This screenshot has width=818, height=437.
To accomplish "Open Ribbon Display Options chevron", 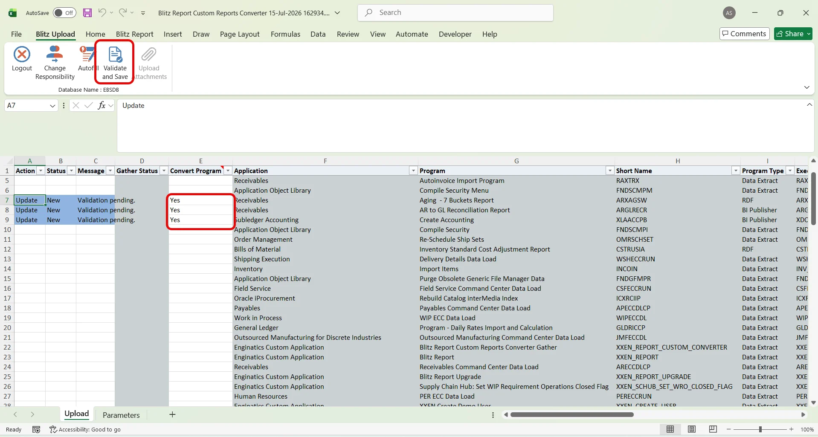I will 807,87.
